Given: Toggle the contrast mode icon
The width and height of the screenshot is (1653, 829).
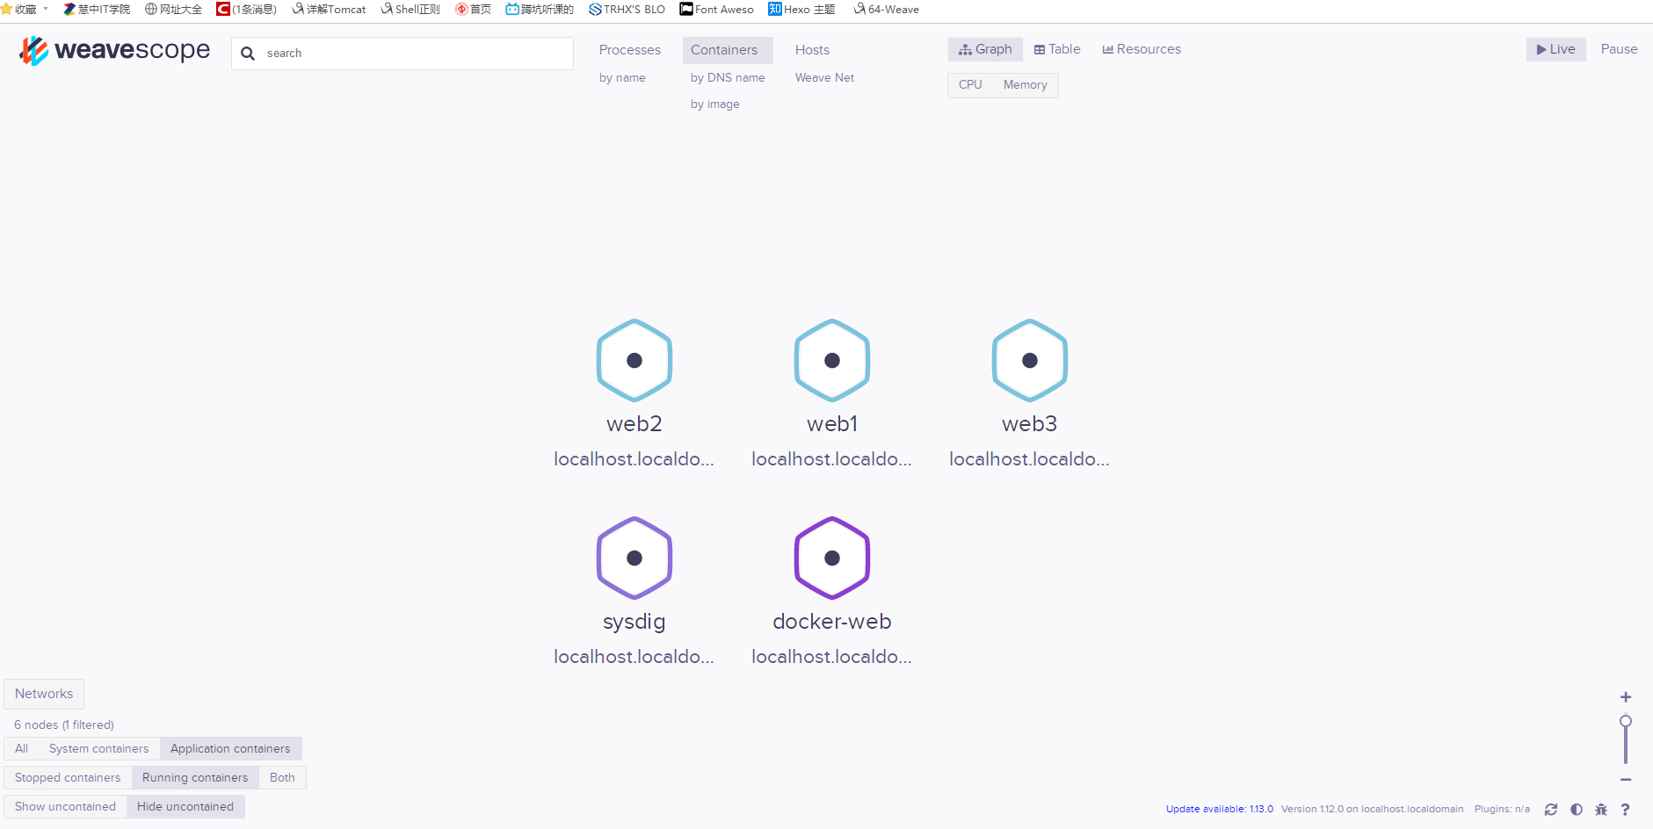Looking at the screenshot, I should (x=1577, y=810).
